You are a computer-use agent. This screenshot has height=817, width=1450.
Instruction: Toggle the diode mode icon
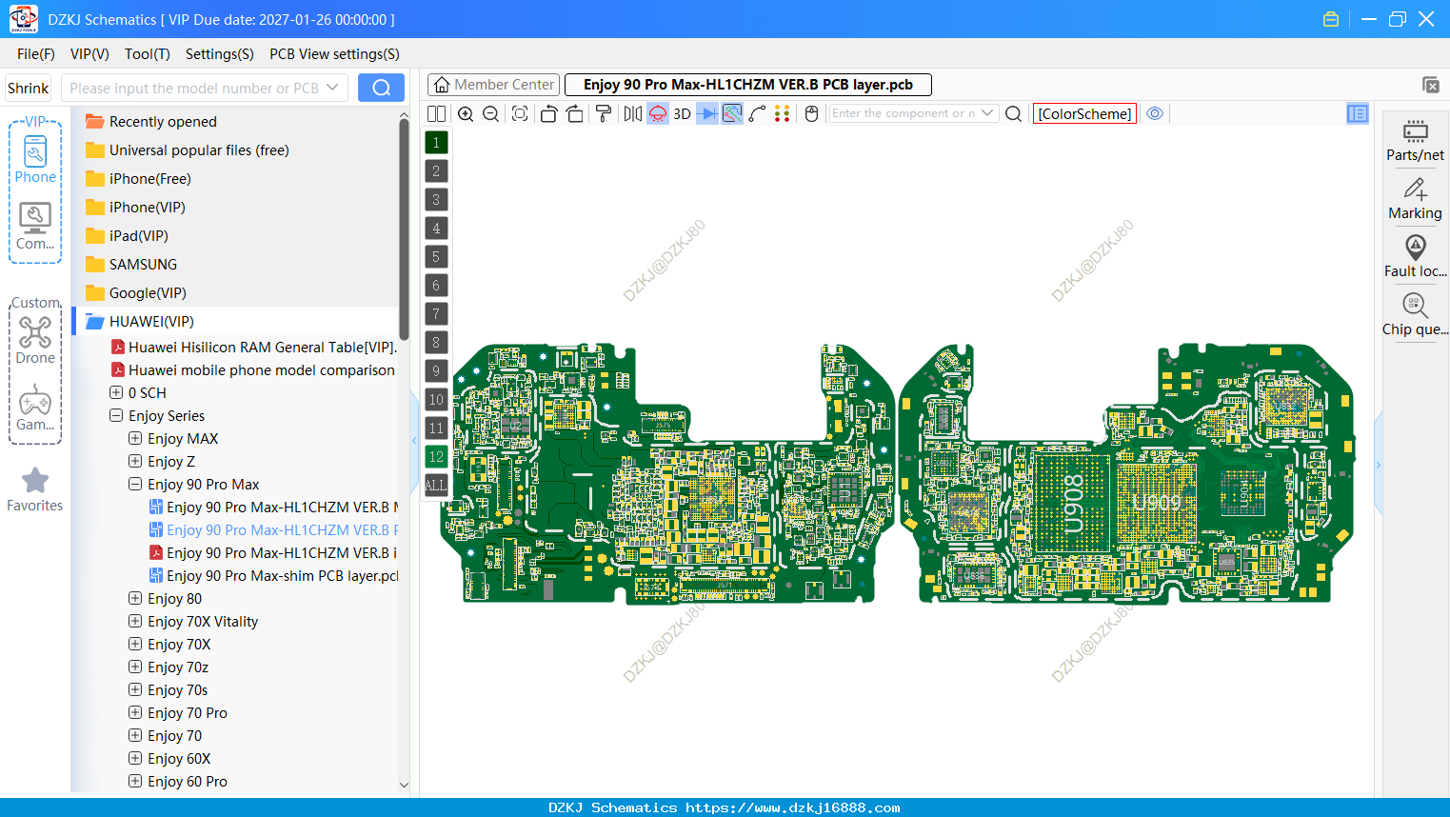[707, 113]
